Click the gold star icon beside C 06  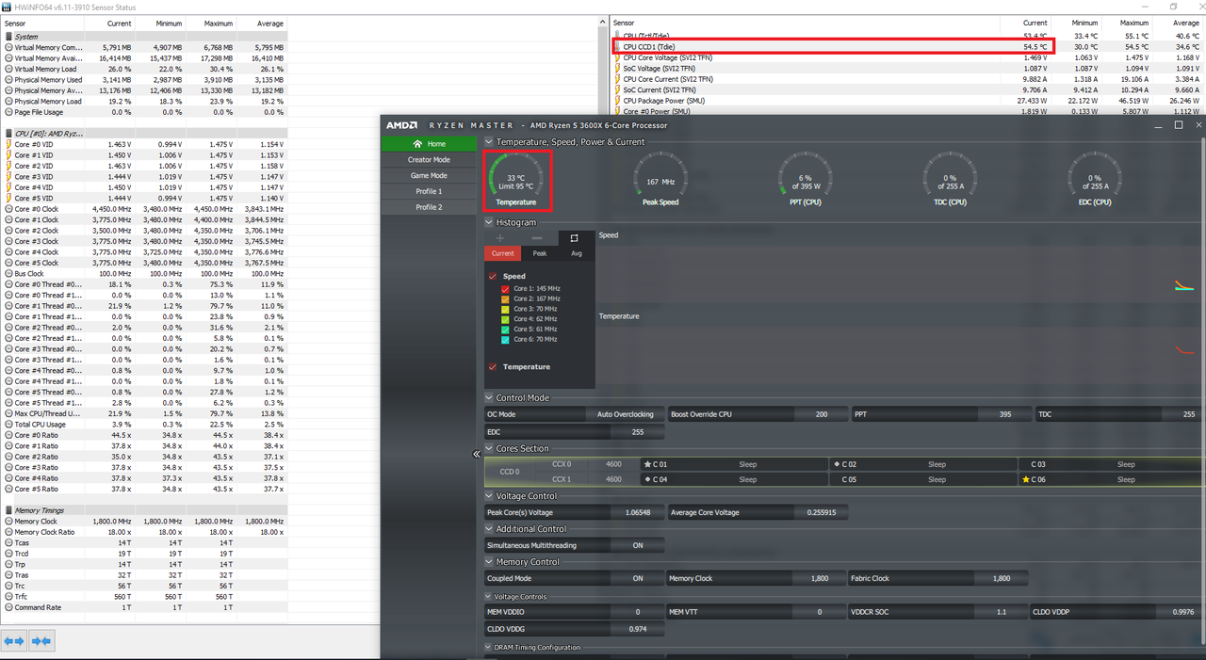pyautogui.click(x=1026, y=479)
